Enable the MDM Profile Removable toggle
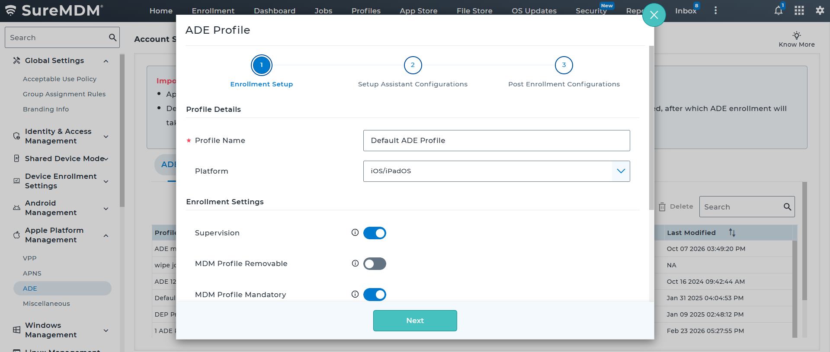Image resolution: width=830 pixels, height=352 pixels. click(x=375, y=263)
